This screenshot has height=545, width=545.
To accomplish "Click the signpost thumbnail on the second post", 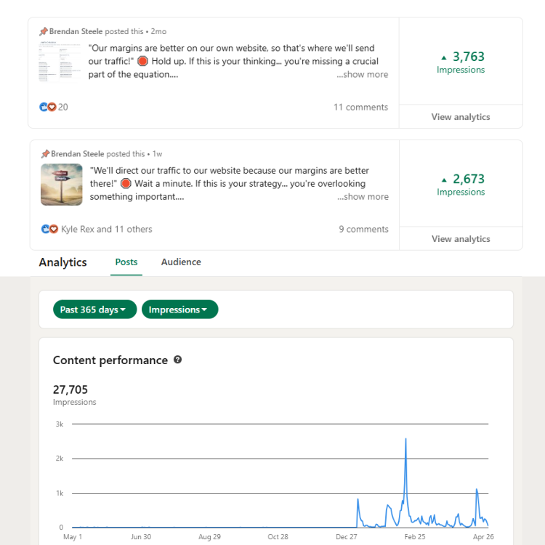I will point(62,185).
